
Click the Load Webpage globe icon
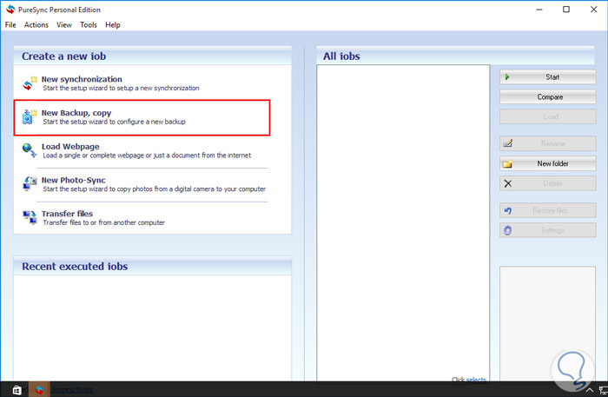[x=29, y=150]
